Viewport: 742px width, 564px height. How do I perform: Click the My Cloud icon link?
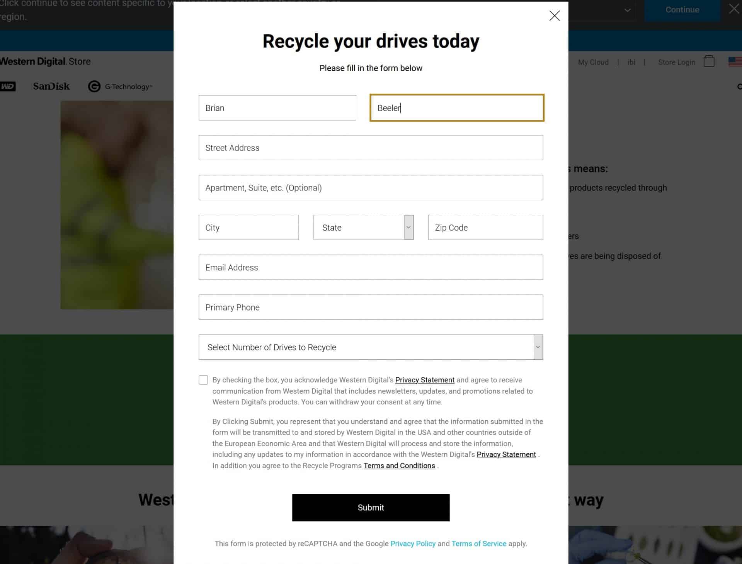tap(593, 62)
